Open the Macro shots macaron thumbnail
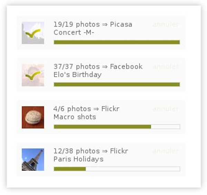Screen dimensions: 207x195 (33, 117)
